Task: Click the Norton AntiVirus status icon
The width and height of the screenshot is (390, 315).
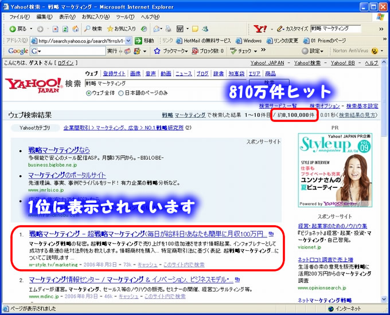Action: (375, 51)
